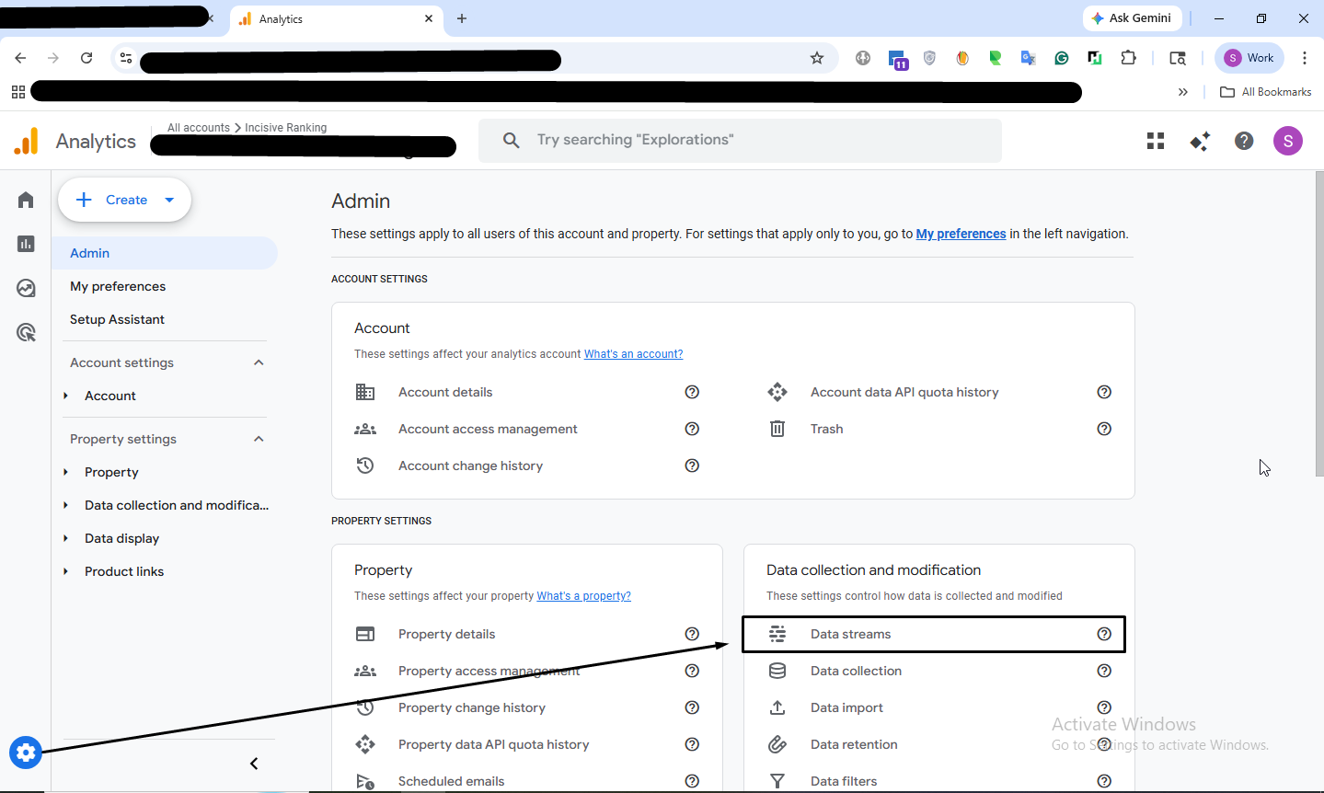Click help icon beside Account details
1324x793 pixels.
(692, 392)
